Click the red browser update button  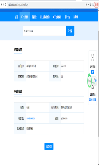pos(96,4)
